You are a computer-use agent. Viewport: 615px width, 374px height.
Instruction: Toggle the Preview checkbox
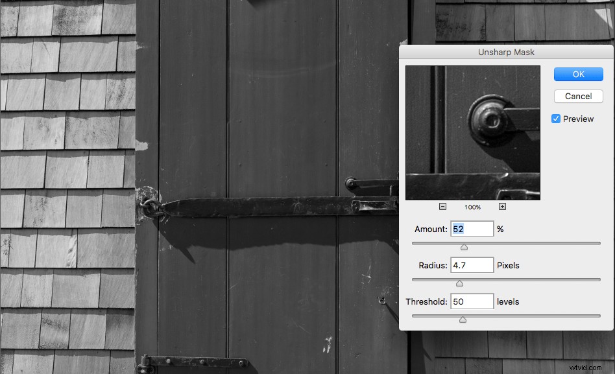tap(556, 119)
